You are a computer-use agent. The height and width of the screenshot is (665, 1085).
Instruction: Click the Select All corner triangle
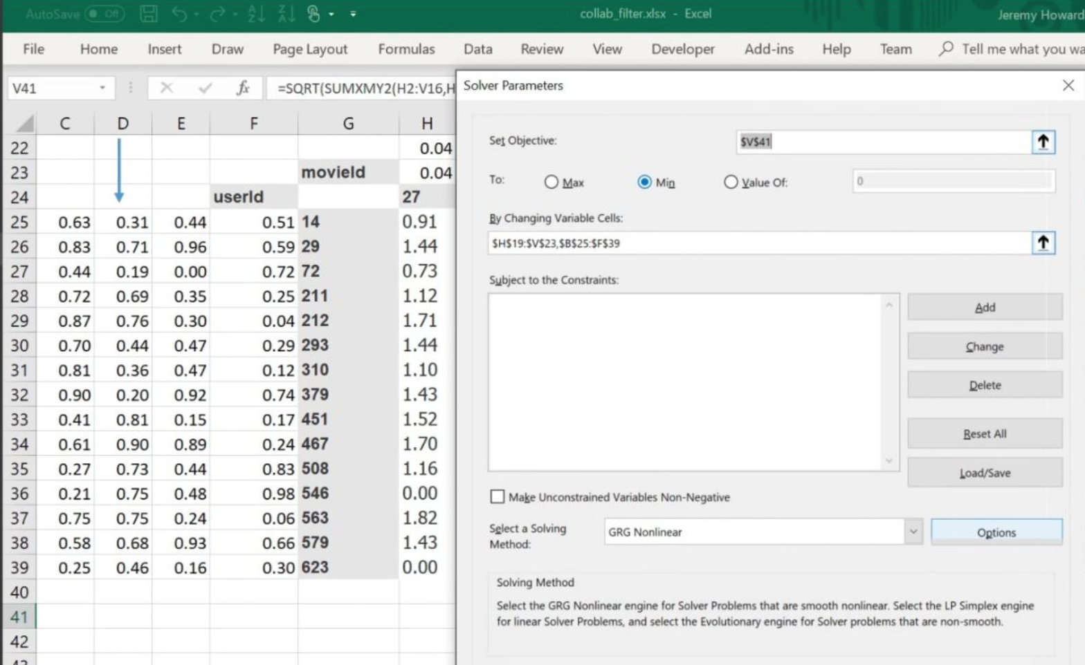[x=25, y=124]
